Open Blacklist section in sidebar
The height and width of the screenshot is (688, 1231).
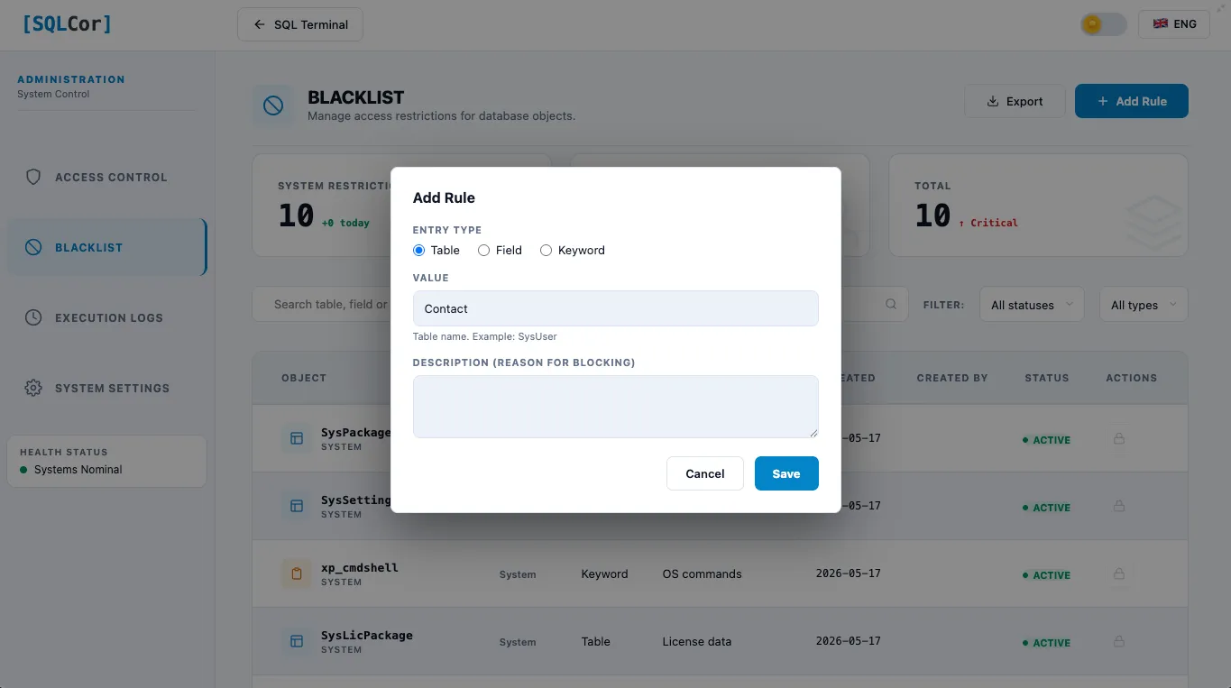click(x=106, y=247)
